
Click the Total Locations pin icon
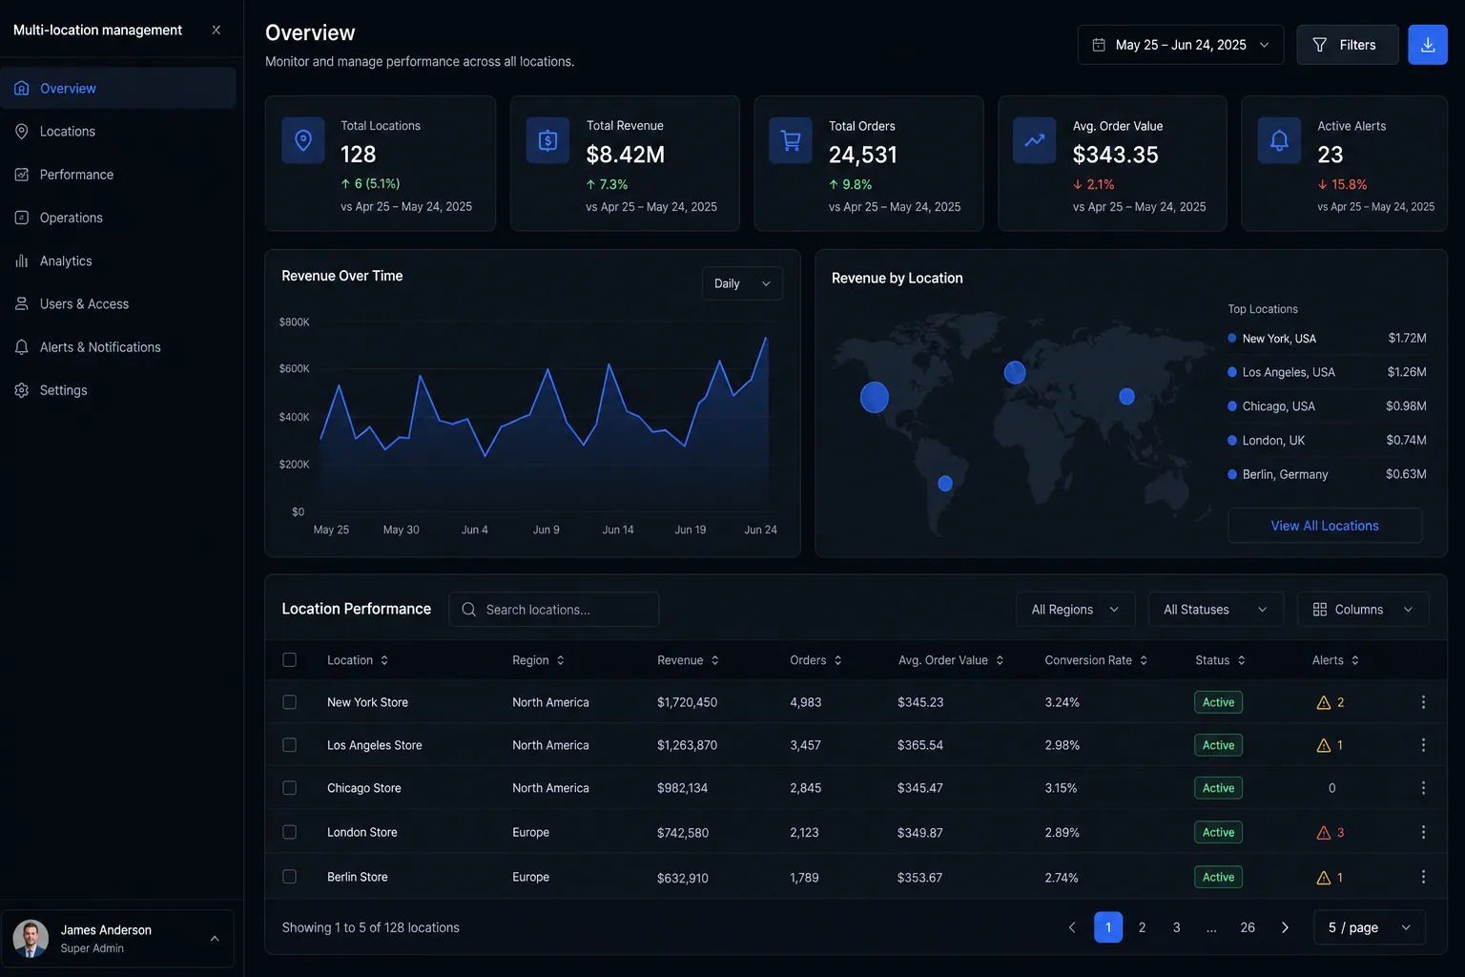(303, 140)
